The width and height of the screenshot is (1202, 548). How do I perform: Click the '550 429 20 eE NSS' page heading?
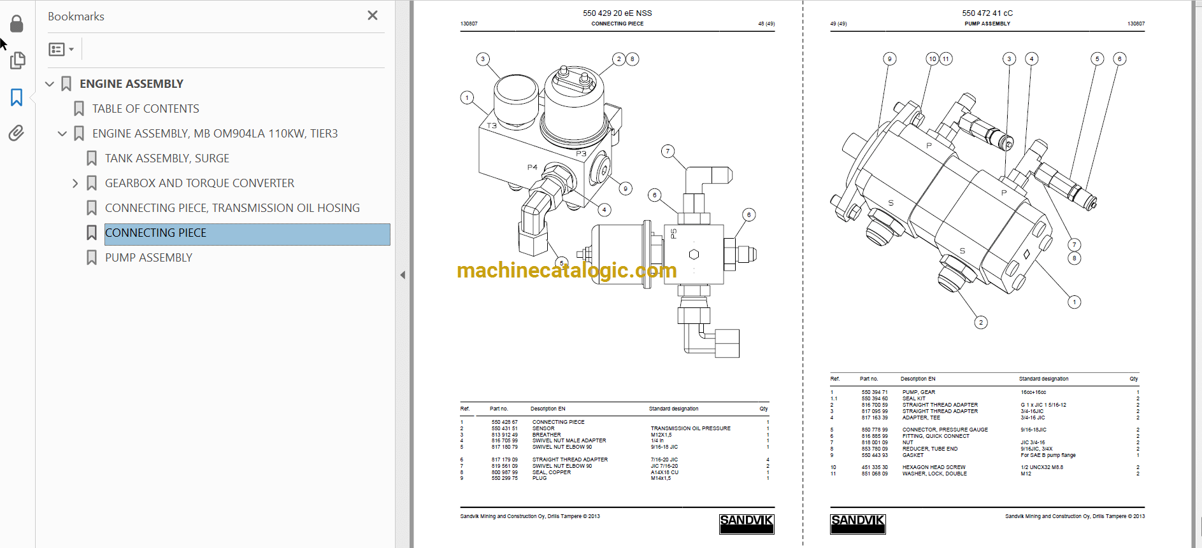[617, 13]
